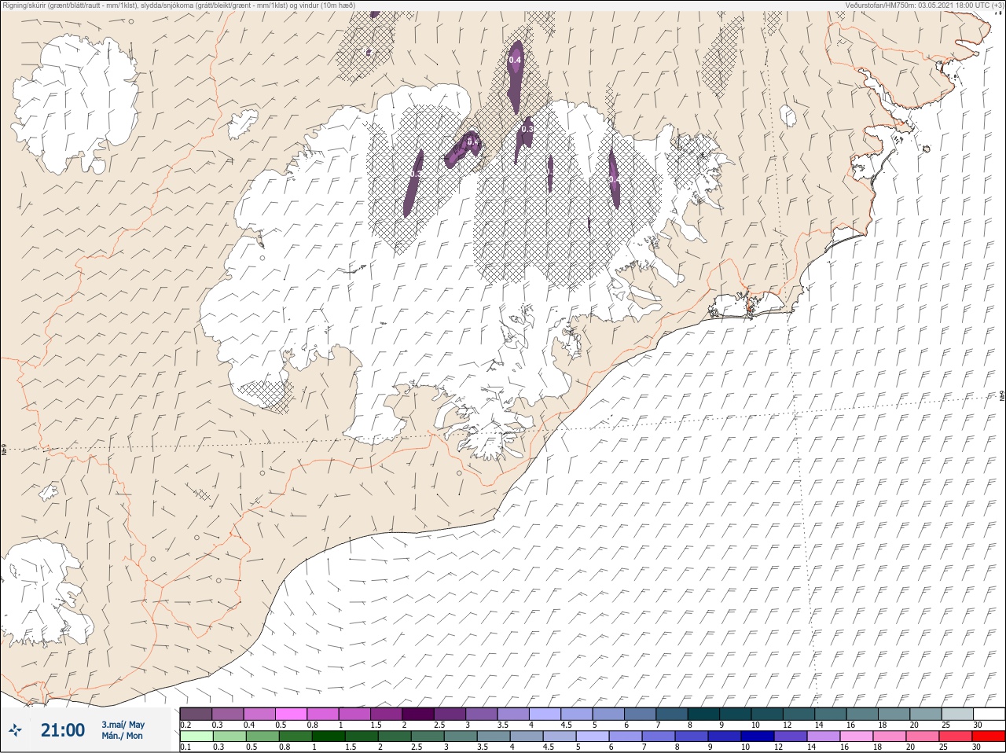This screenshot has height=753, width=1006.
Task: Click the 21:00 forecast time
Action: point(63,730)
